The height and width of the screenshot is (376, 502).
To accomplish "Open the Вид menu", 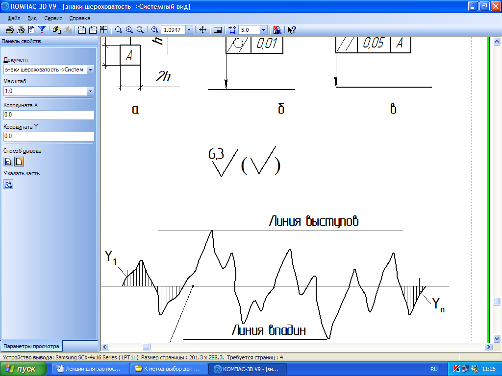I will 32,18.
